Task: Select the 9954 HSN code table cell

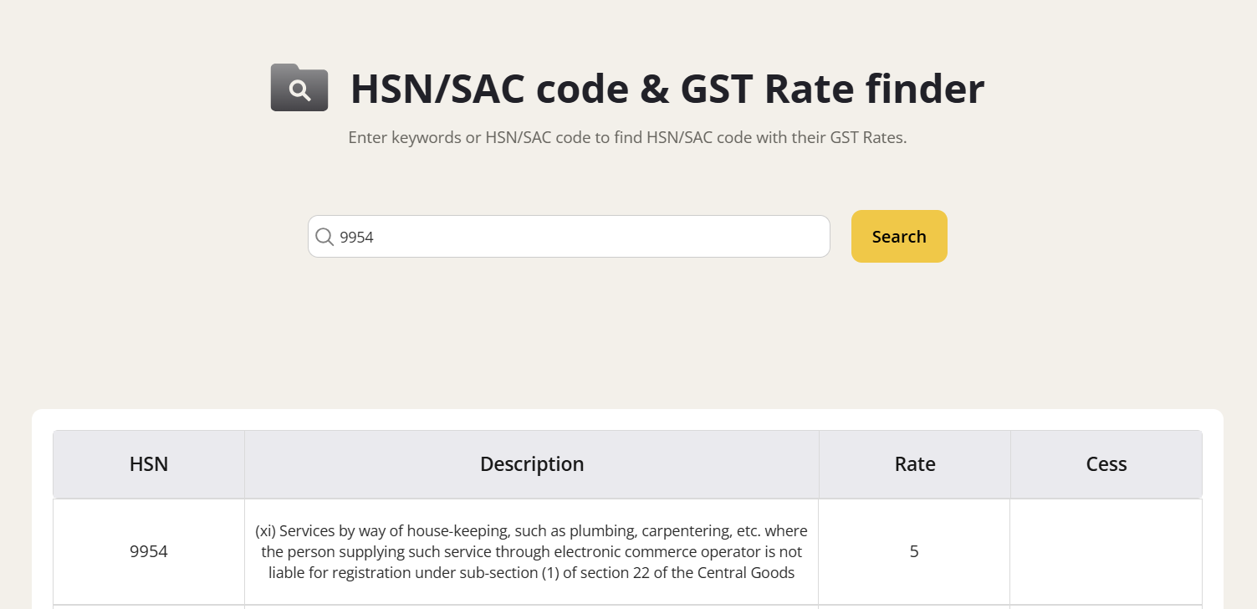Action: pos(149,551)
